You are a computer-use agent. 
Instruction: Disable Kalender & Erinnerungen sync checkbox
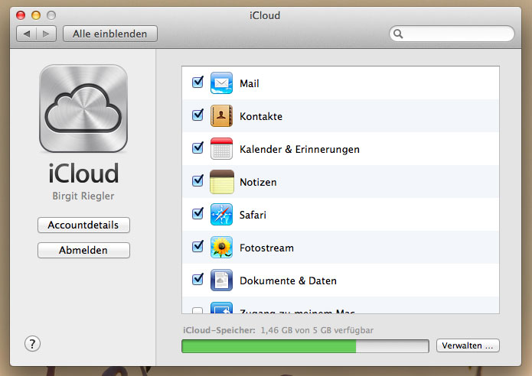[x=197, y=147]
